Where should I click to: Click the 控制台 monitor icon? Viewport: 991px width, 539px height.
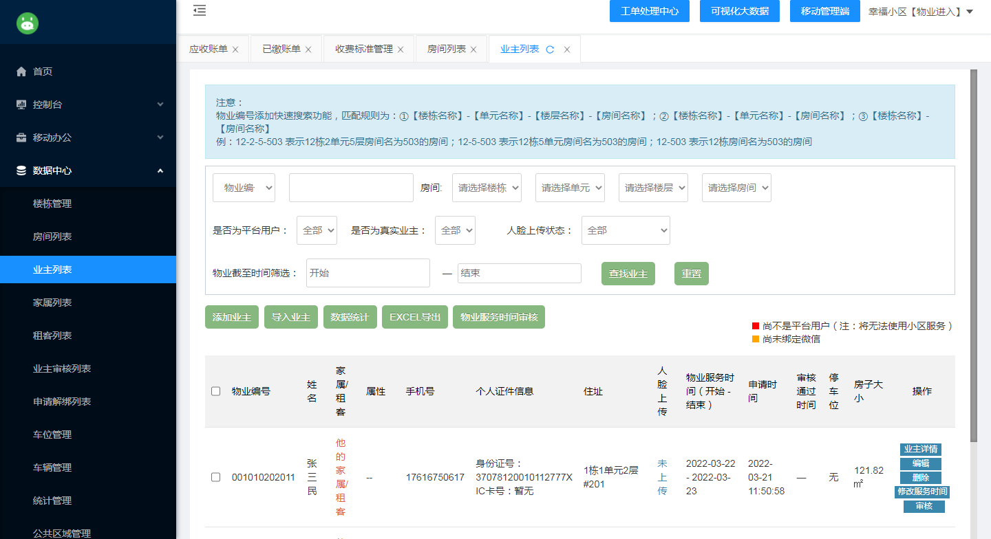click(x=21, y=104)
